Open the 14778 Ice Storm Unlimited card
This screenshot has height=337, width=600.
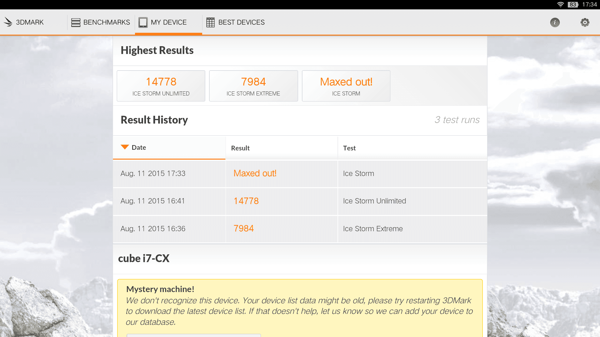click(x=161, y=86)
